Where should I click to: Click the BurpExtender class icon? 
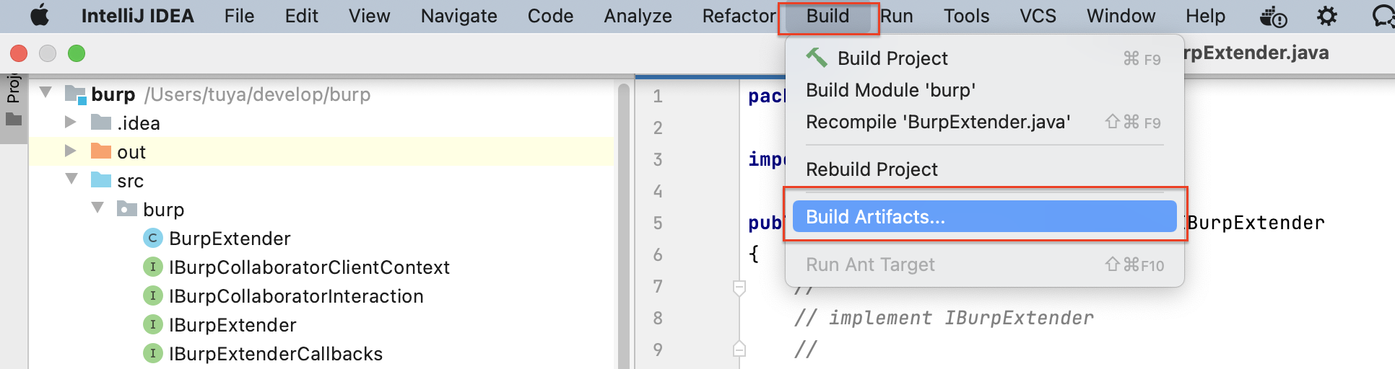[x=153, y=239]
